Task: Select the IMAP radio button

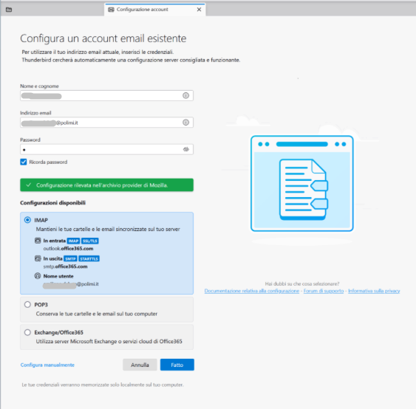Action: [27, 220]
